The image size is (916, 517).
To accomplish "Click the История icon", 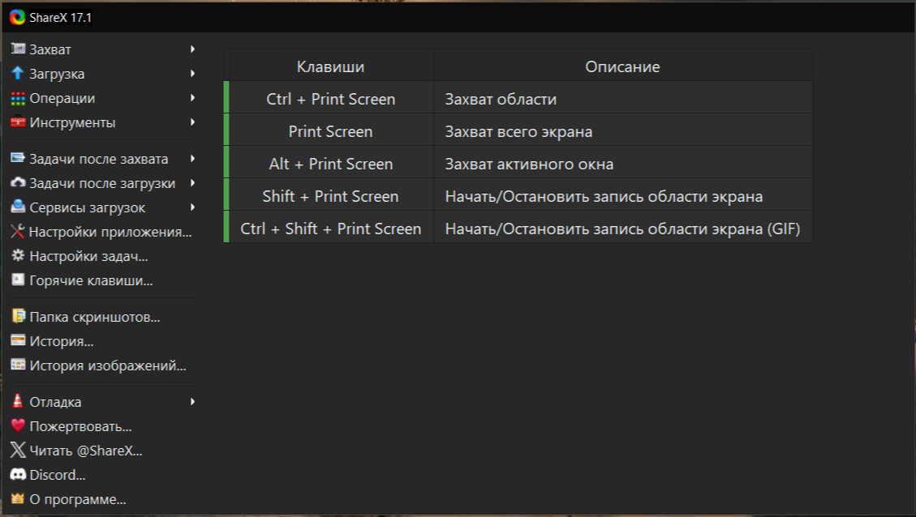I will [x=18, y=341].
